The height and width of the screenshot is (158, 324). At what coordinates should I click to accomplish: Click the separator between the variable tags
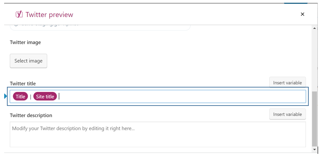click(31, 97)
